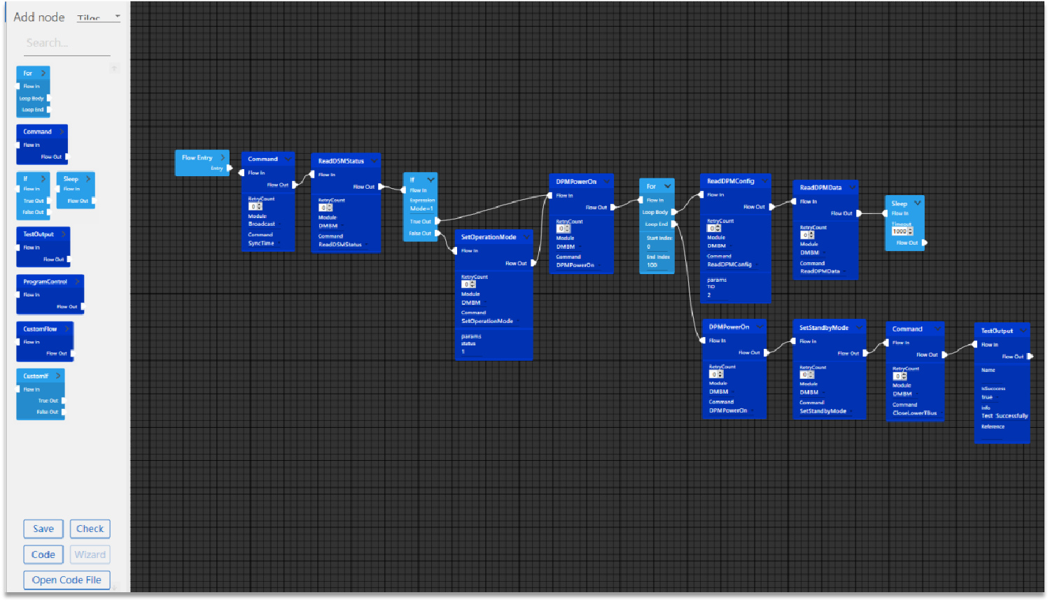Screen dimensions: 1050x602
Task: Click Loop Body port of the canvas For node
Action: [674, 212]
